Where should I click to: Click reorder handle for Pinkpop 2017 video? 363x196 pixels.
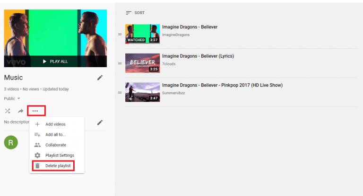120,92
